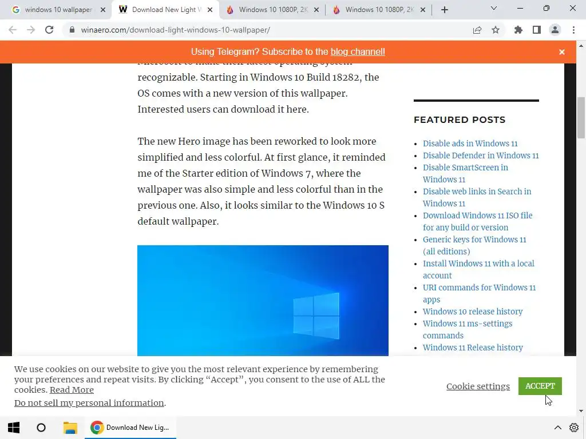Click 'Do not sell my personal information'
586x439 pixels.
coord(89,403)
